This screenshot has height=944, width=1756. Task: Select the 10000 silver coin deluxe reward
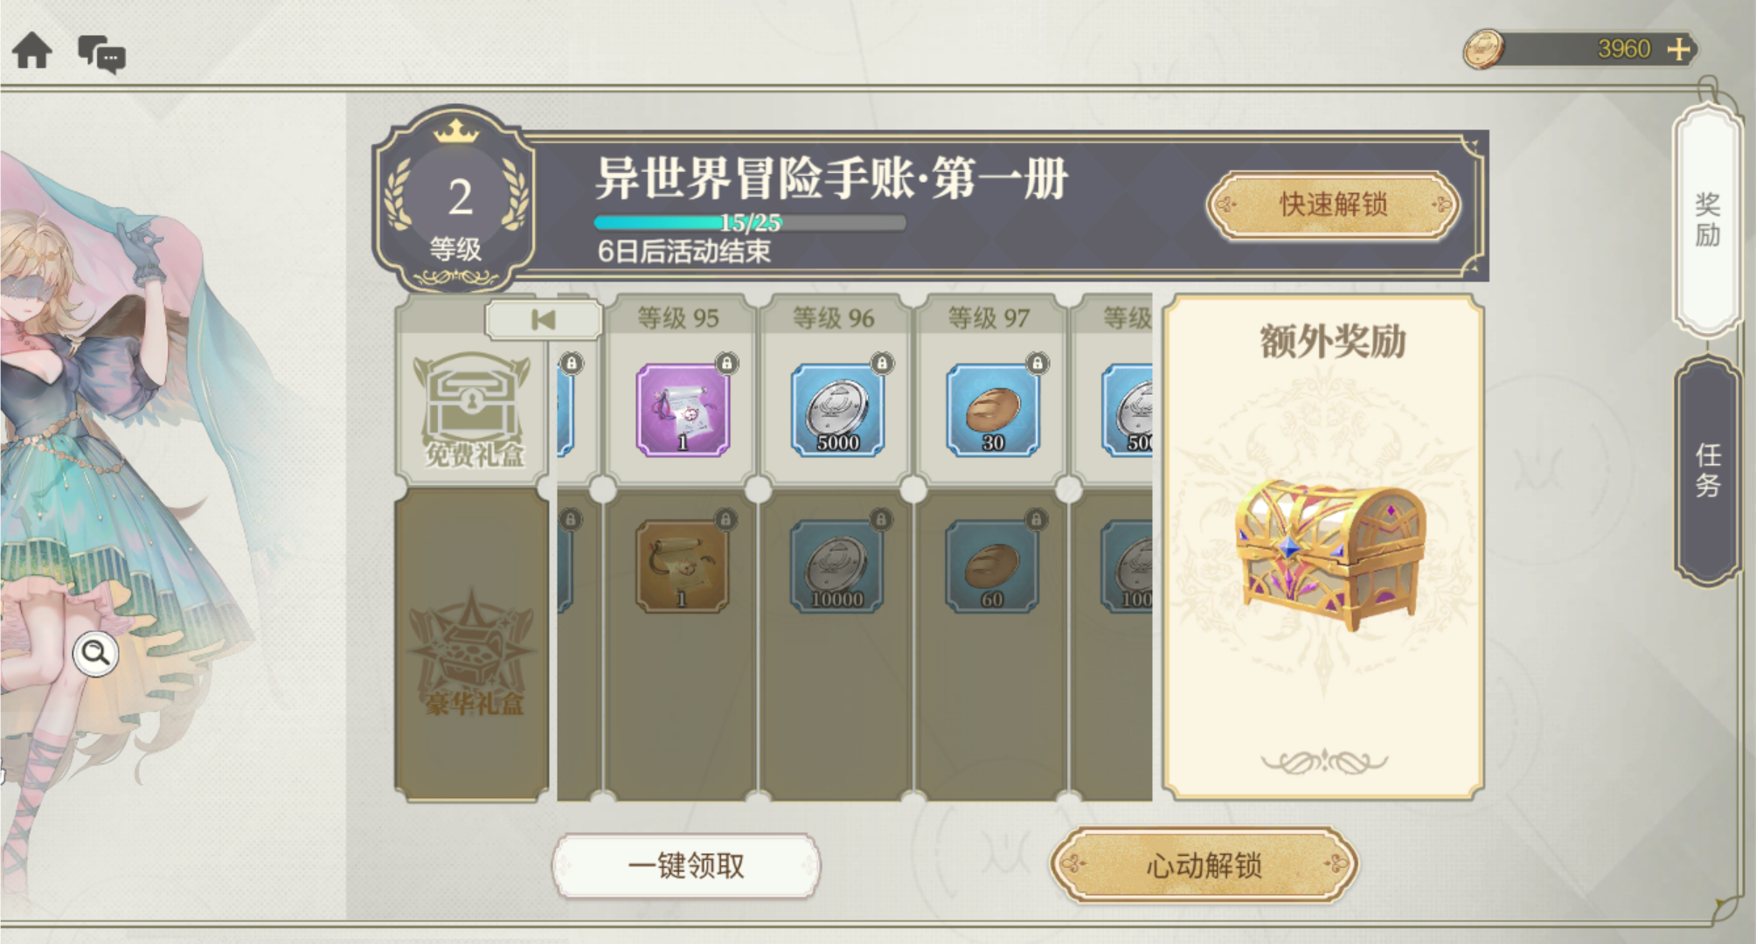pyautogui.click(x=836, y=566)
